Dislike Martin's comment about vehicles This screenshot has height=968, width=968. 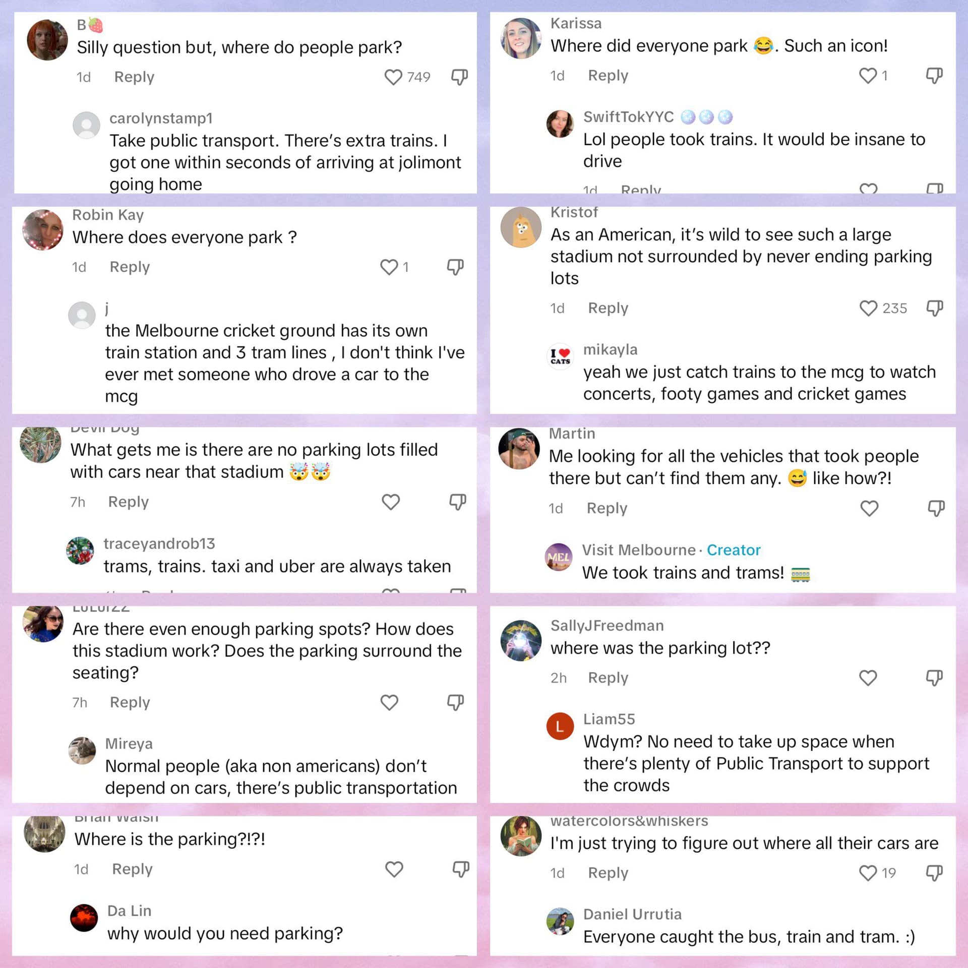[936, 508]
